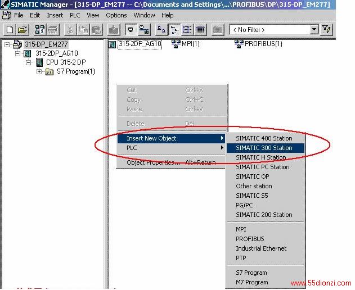
Task: Switch to Details view icon
Action: [x=200, y=30]
